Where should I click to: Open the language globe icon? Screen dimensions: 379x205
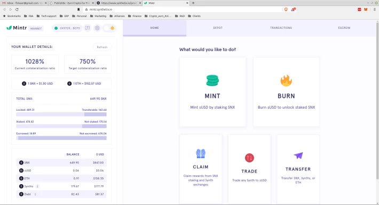(x=97, y=28)
